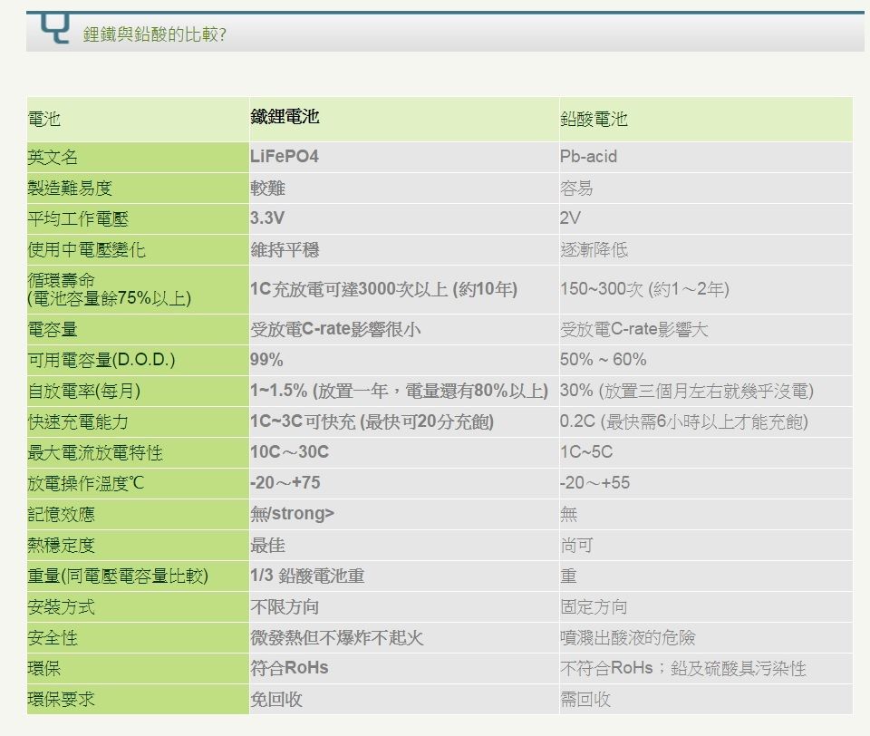The width and height of the screenshot is (870, 736).
Task: Click the 無/strong> memory effect cell
Action: pos(292,514)
